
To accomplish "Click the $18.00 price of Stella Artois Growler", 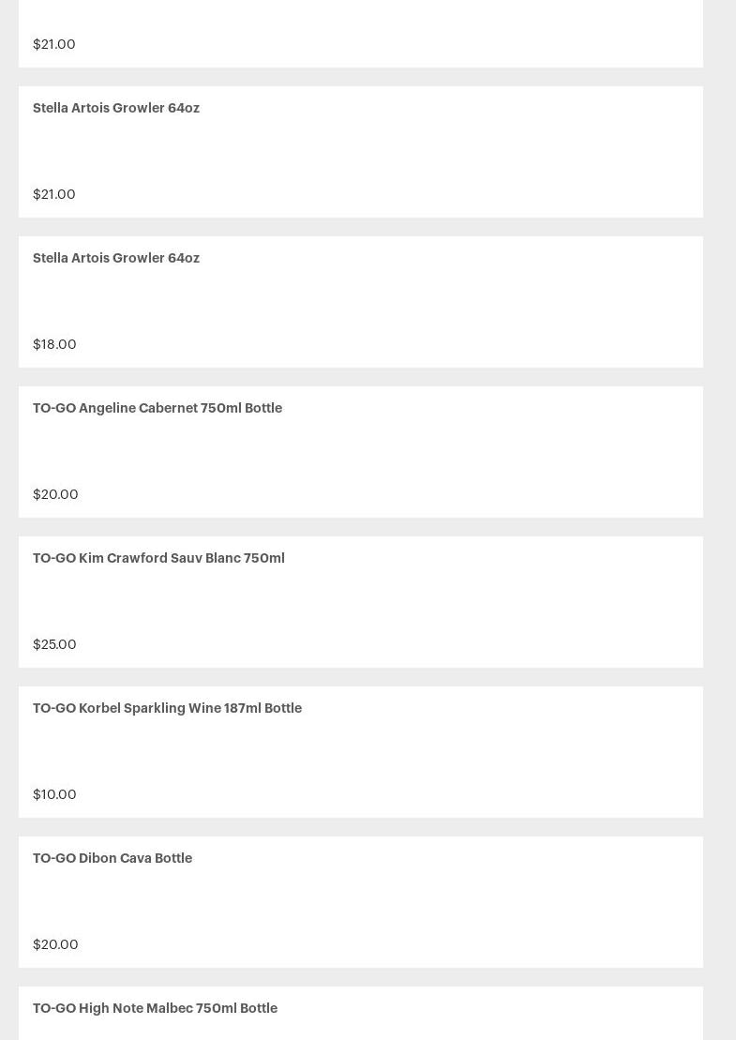I will click(x=54, y=344).
